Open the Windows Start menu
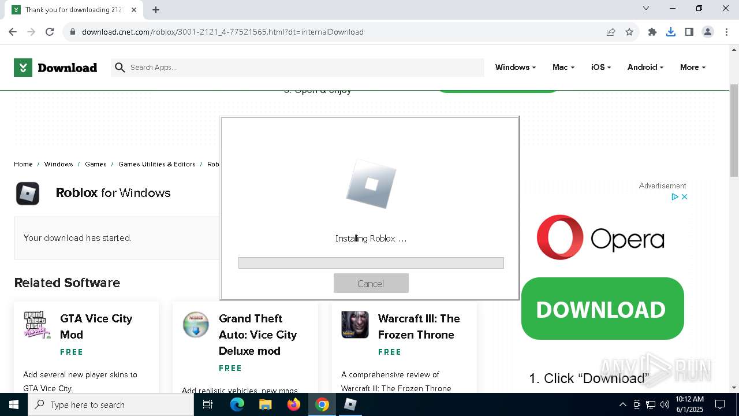This screenshot has height=416, width=739. point(14,404)
